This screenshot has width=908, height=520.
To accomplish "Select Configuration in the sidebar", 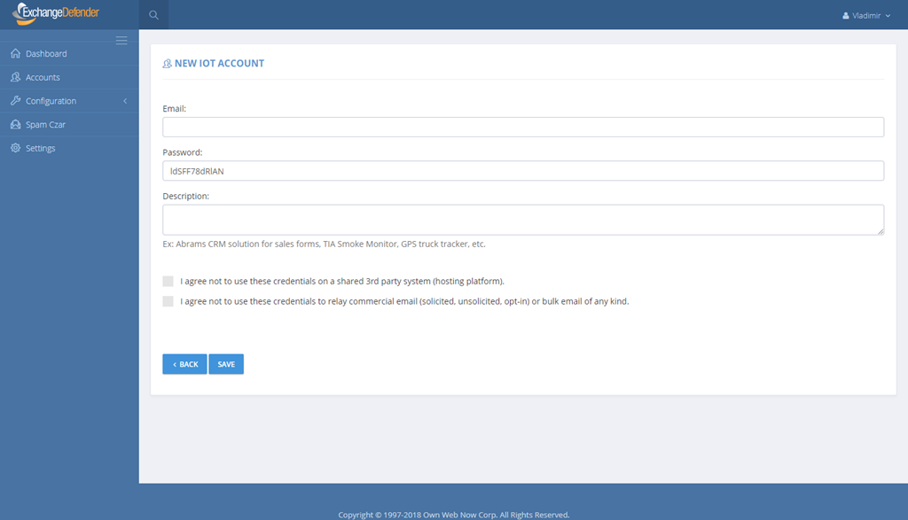I will (69, 101).
